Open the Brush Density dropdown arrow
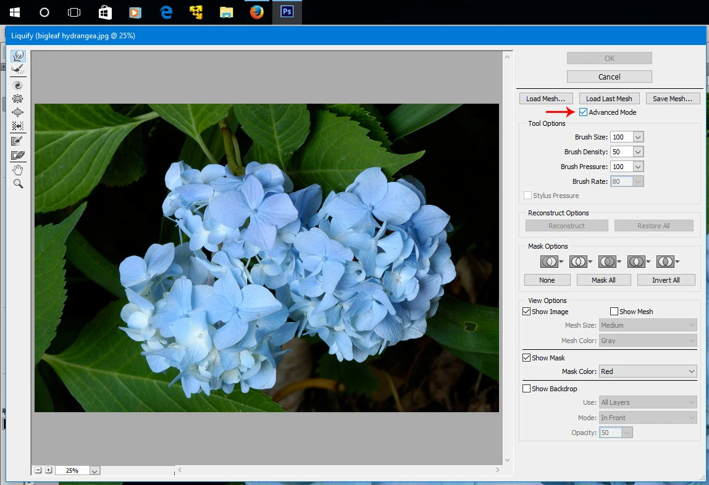This screenshot has height=485, width=709. coord(638,152)
